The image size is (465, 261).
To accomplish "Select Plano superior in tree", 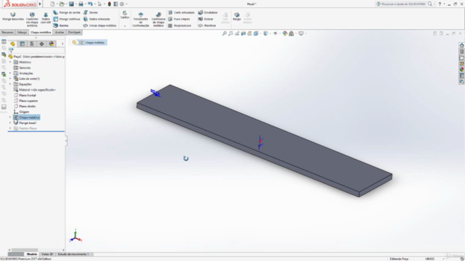I will click(x=26, y=101).
